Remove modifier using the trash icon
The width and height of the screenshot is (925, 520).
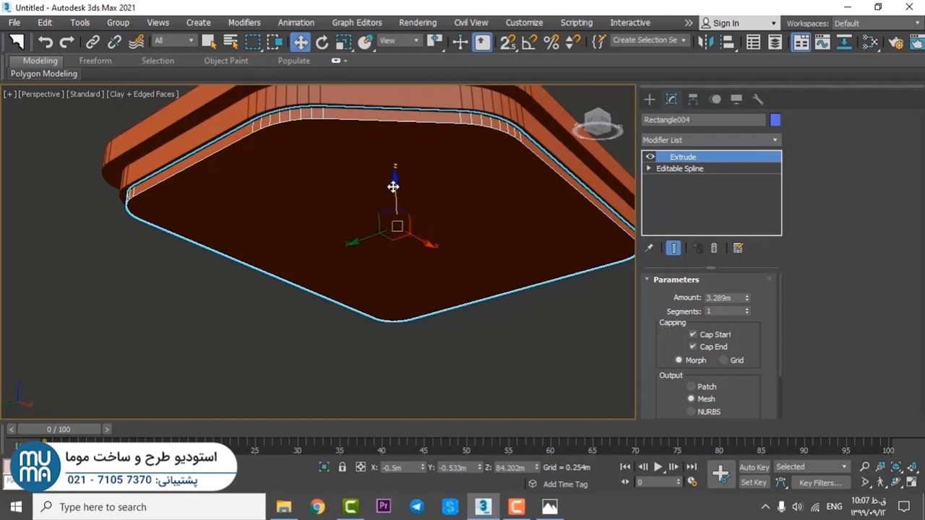coord(714,248)
